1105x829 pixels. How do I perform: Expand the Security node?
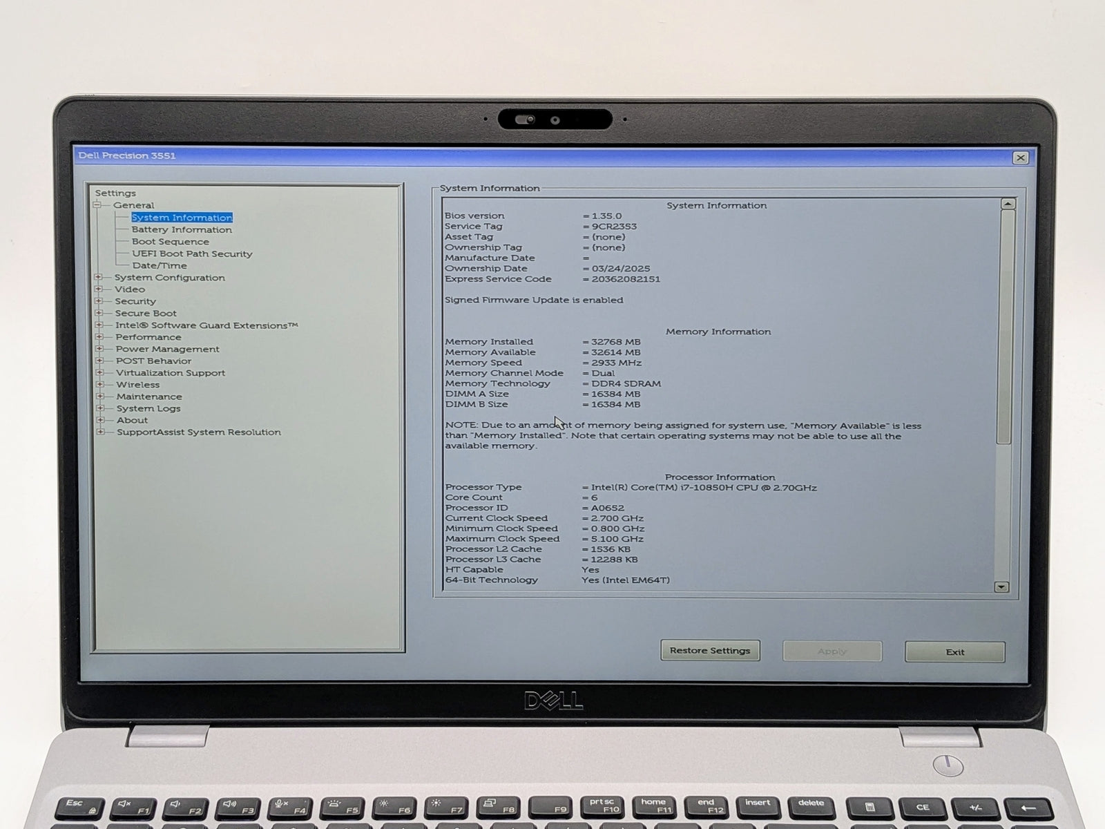tap(99, 301)
